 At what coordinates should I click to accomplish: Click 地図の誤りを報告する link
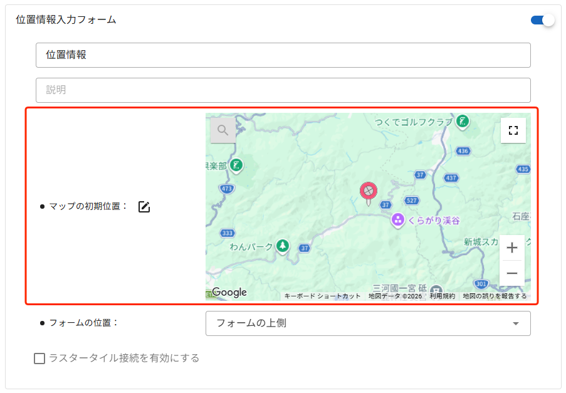click(495, 296)
